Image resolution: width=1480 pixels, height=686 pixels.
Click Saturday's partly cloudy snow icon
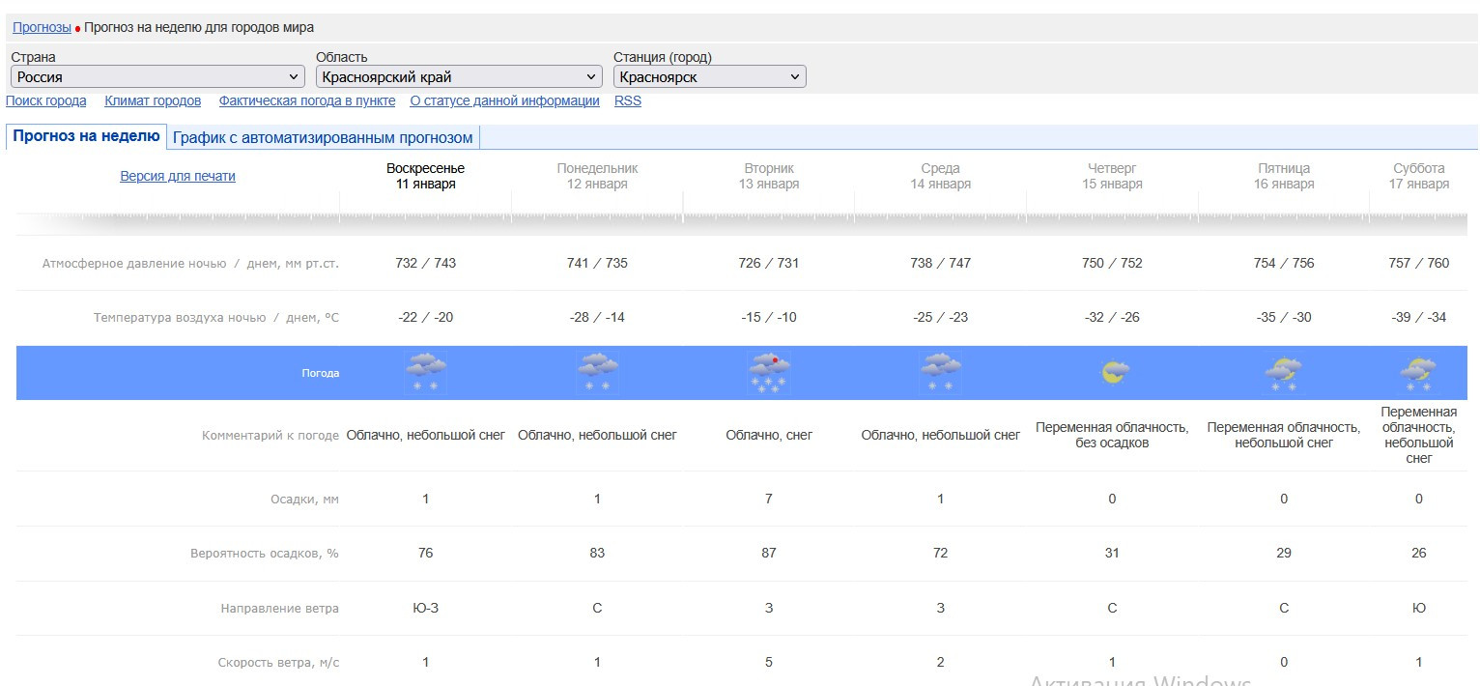click(1418, 372)
